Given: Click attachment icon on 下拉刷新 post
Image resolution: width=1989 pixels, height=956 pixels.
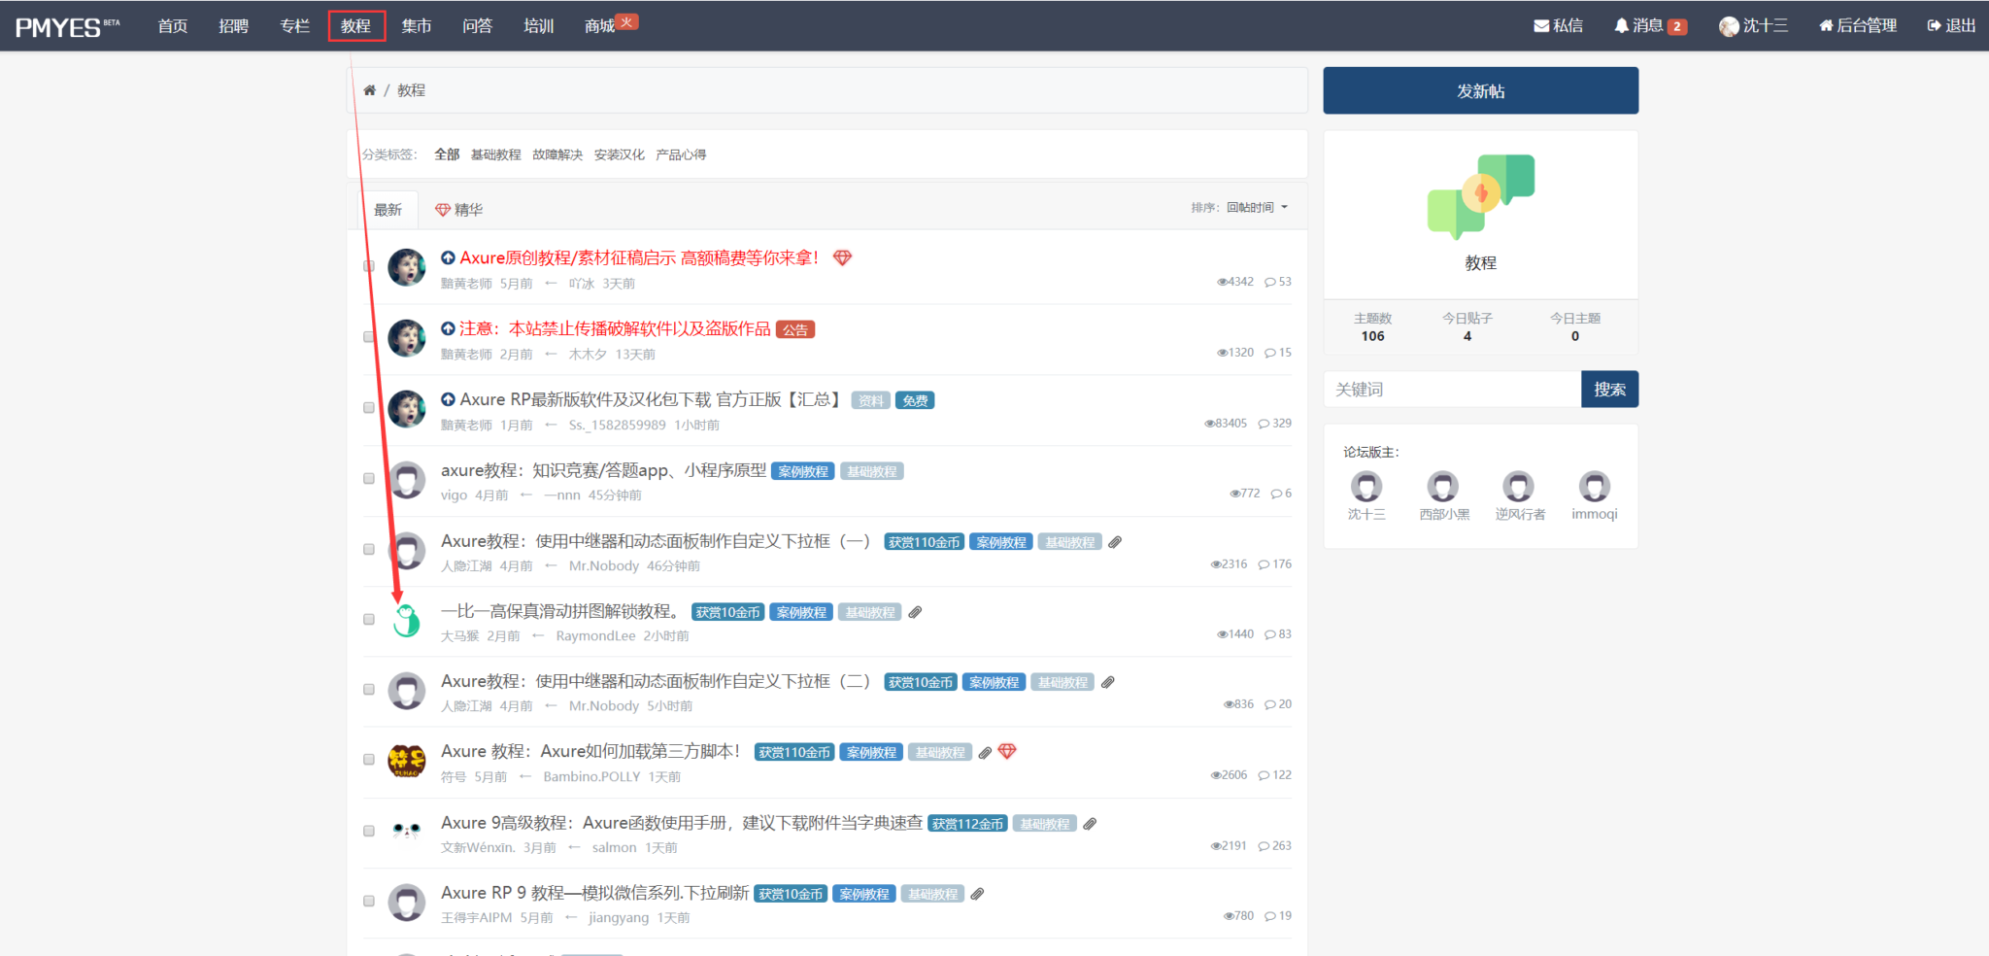Looking at the screenshot, I should click(978, 894).
